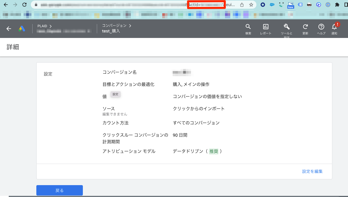Open the 通知 notifications bell
Image resolution: width=348 pixels, height=197 pixels.
click(x=334, y=30)
